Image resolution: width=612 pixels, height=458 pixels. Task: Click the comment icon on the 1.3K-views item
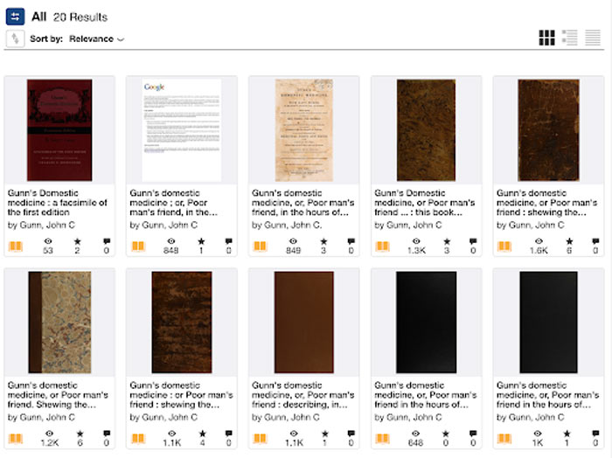point(473,241)
